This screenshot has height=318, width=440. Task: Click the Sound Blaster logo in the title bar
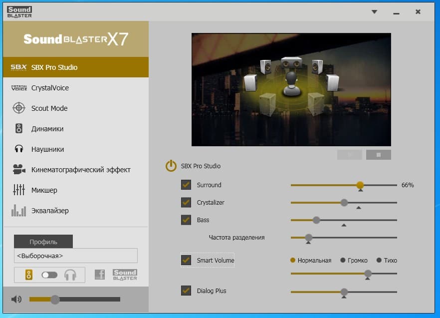[x=19, y=12]
